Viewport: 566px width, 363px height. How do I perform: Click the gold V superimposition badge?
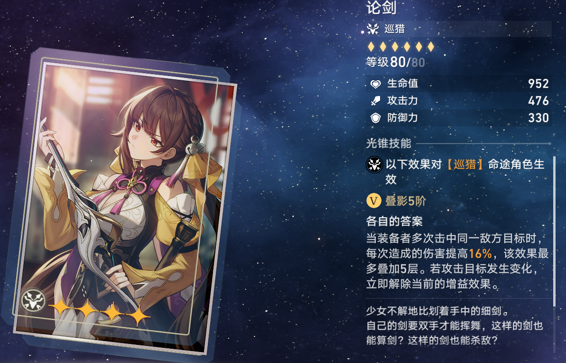point(373,201)
